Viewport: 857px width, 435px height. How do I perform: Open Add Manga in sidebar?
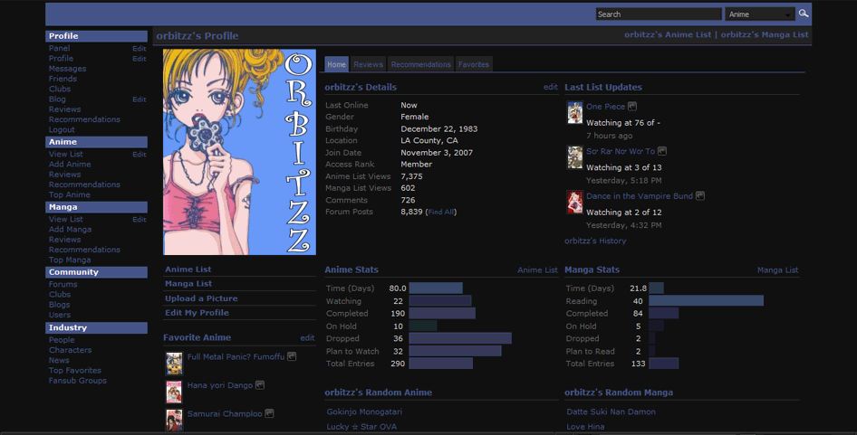(70, 229)
